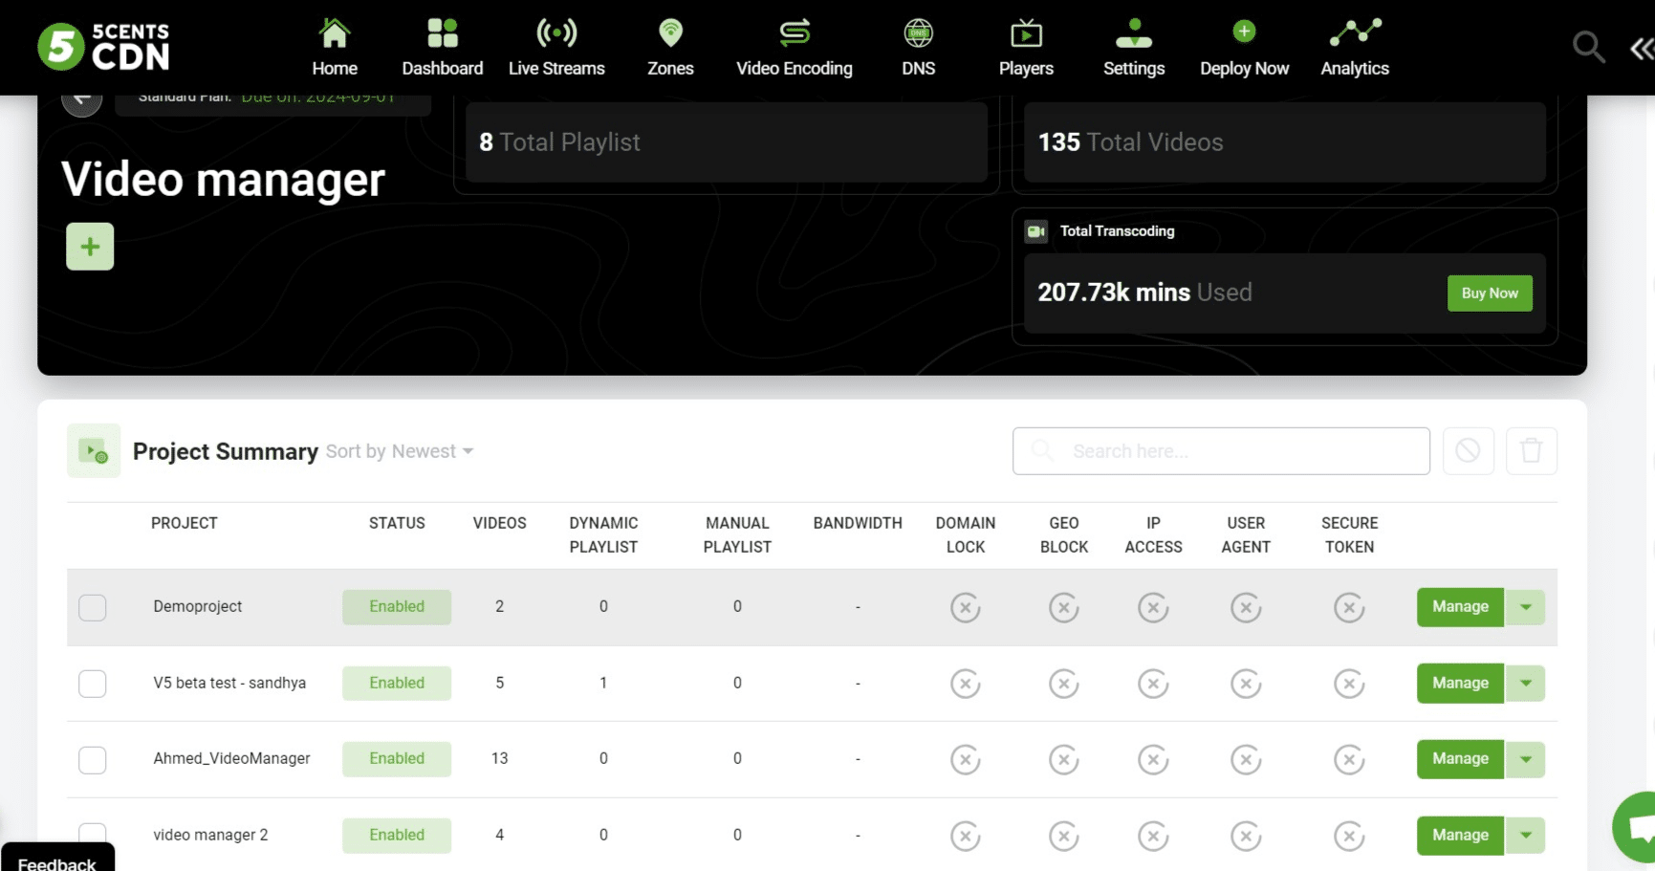Click the Buy Now button

point(1489,294)
